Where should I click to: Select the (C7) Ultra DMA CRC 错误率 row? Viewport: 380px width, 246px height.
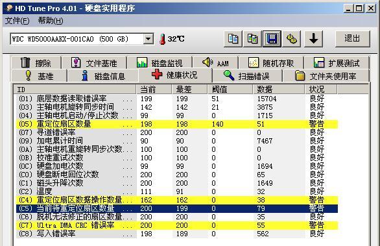point(177,225)
